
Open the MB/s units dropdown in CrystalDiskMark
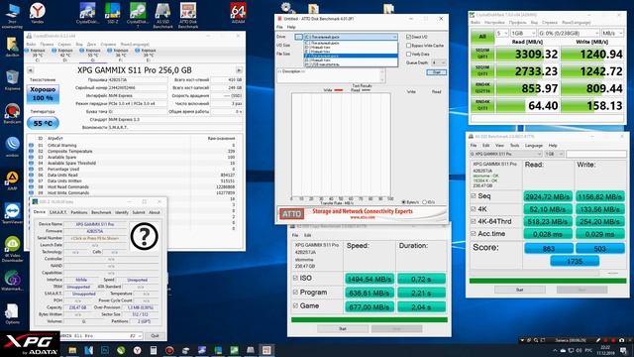[x=612, y=33]
